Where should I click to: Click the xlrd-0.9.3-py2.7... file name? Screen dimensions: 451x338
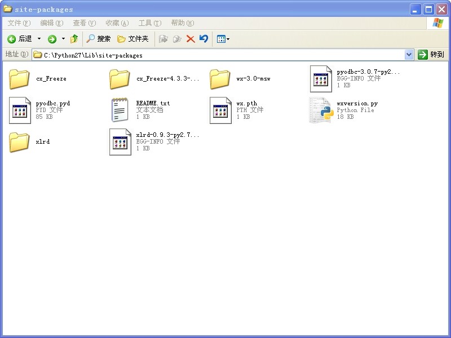167,135
